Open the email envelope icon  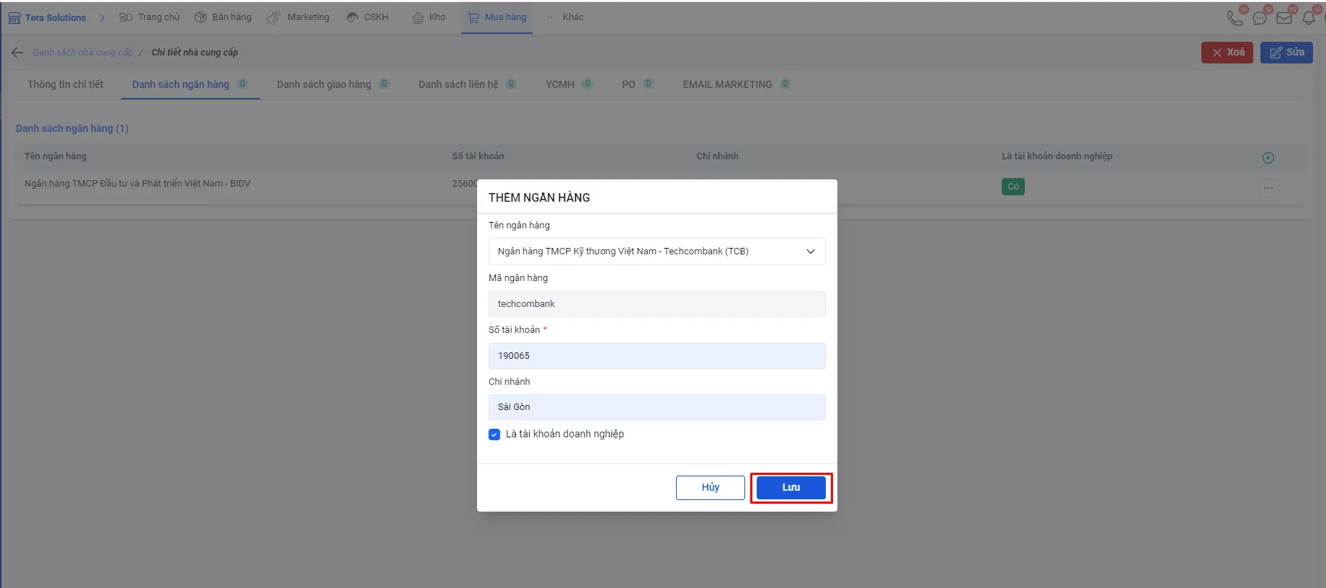pos(1284,18)
